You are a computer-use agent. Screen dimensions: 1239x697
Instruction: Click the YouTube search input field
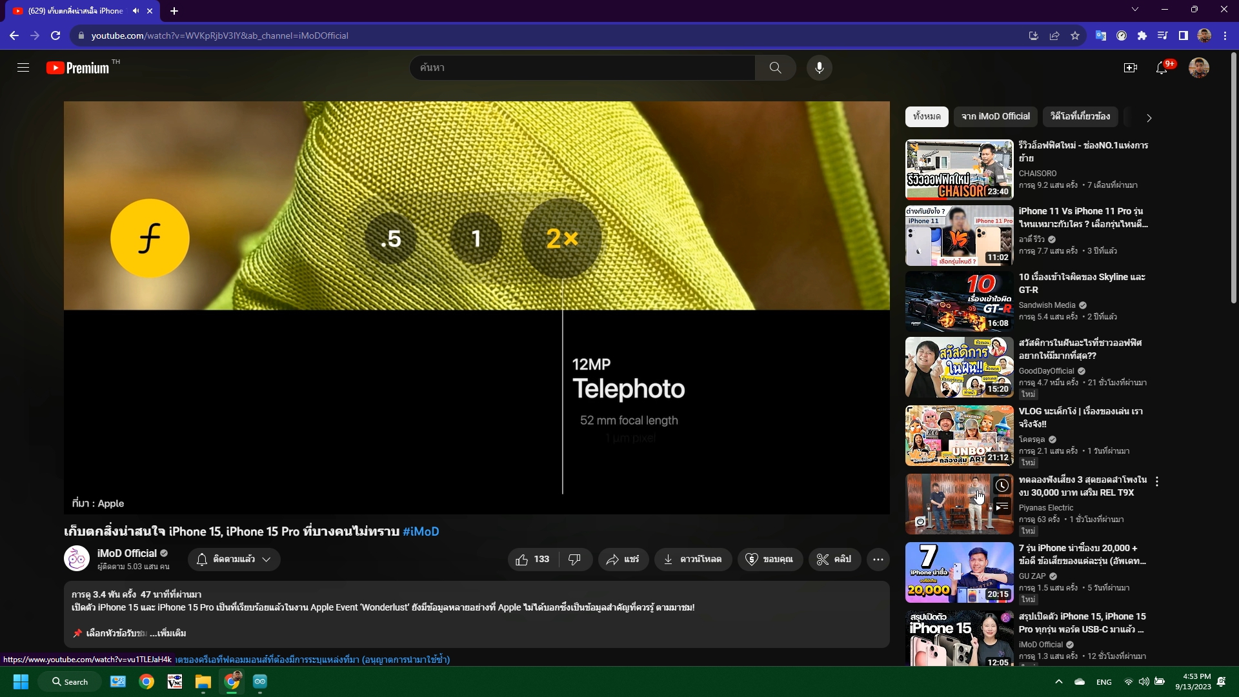[582, 68]
